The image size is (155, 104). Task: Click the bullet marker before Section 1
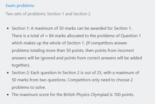pyautogui.click(x=8, y=29)
